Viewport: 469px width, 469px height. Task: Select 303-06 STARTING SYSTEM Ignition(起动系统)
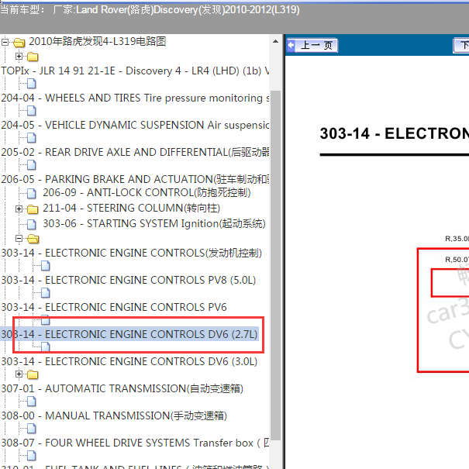click(154, 224)
